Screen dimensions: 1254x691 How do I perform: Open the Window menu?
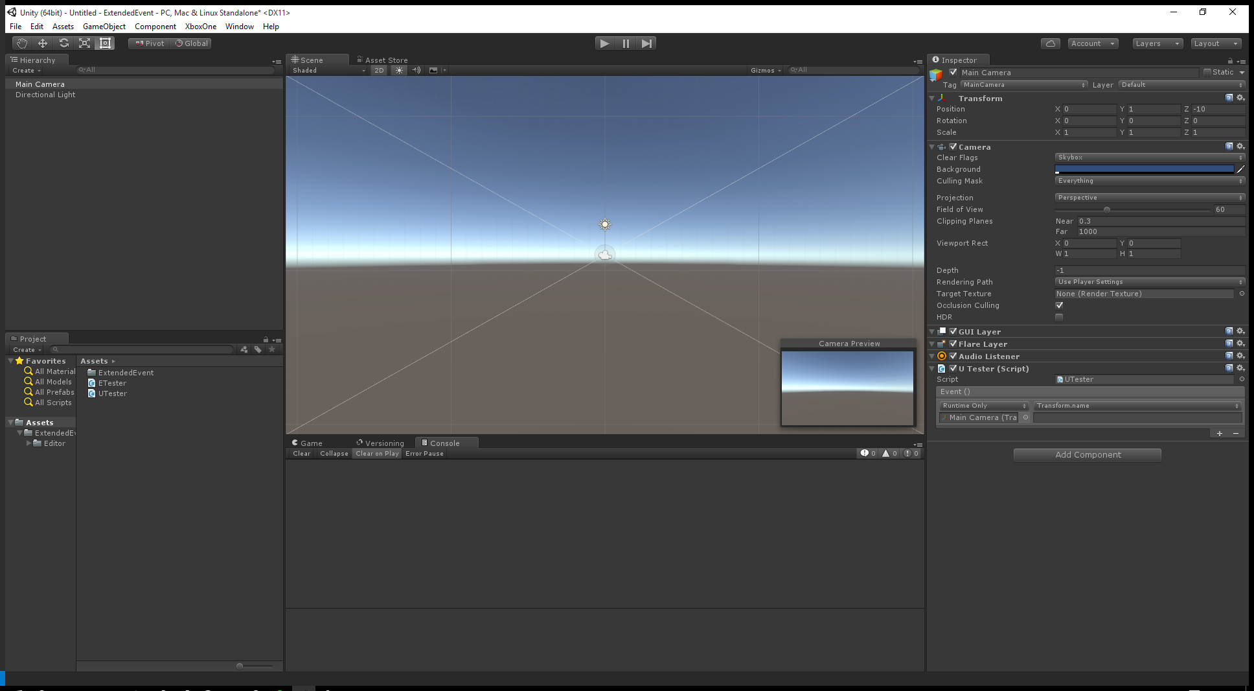pos(240,27)
